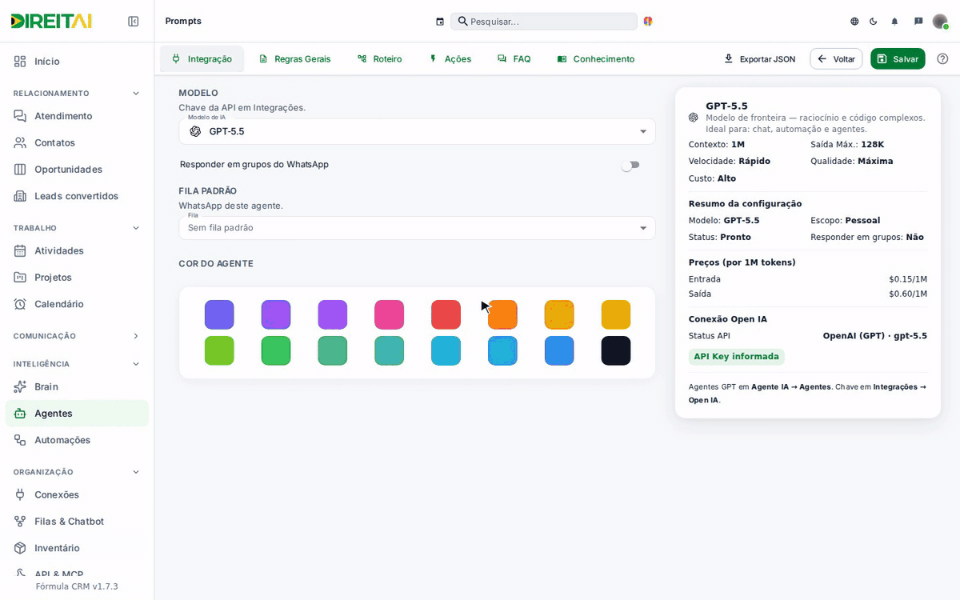The height and width of the screenshot is (600, 960).
Task: Go to Início in the sidebar
Action: 77,62
